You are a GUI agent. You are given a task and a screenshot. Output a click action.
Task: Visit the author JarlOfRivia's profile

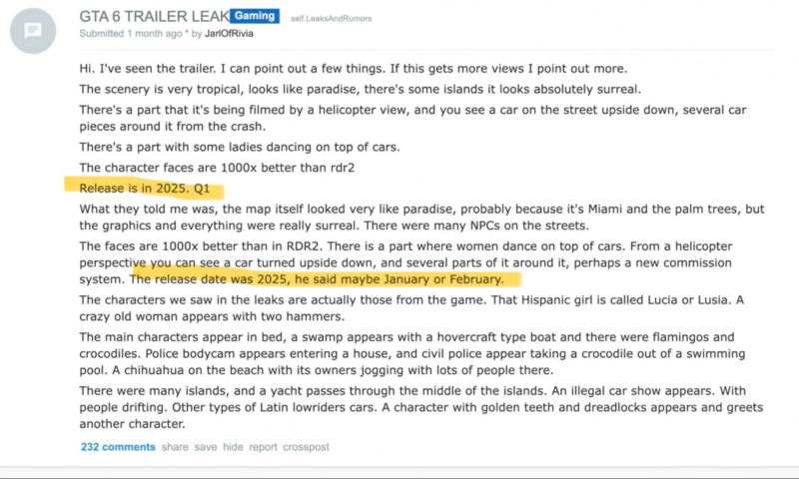tap(229, 34)
